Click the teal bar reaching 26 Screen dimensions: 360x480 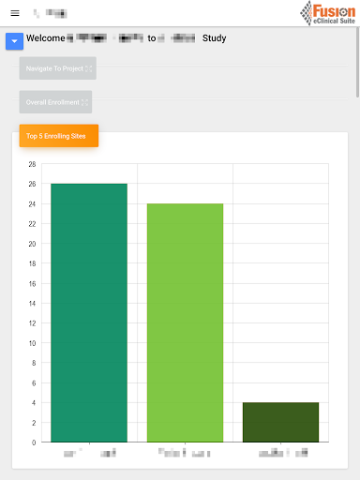coord(89,313)
